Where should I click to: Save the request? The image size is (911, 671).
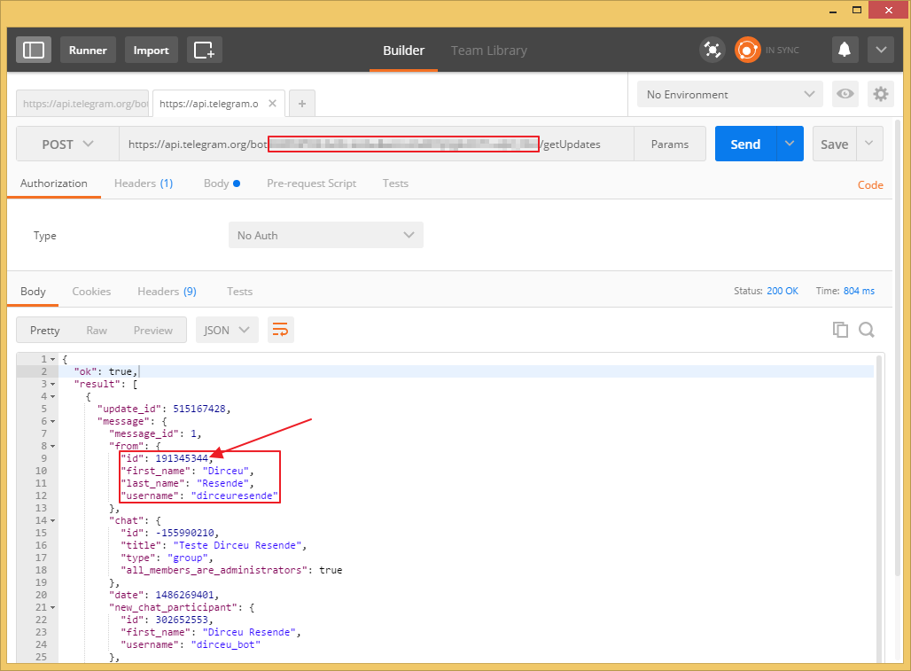pyautogui.click(x=834, y=144)
